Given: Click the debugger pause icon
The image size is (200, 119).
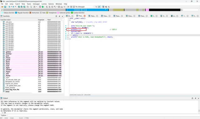Looking at the screenshot, I should [71, 7].
